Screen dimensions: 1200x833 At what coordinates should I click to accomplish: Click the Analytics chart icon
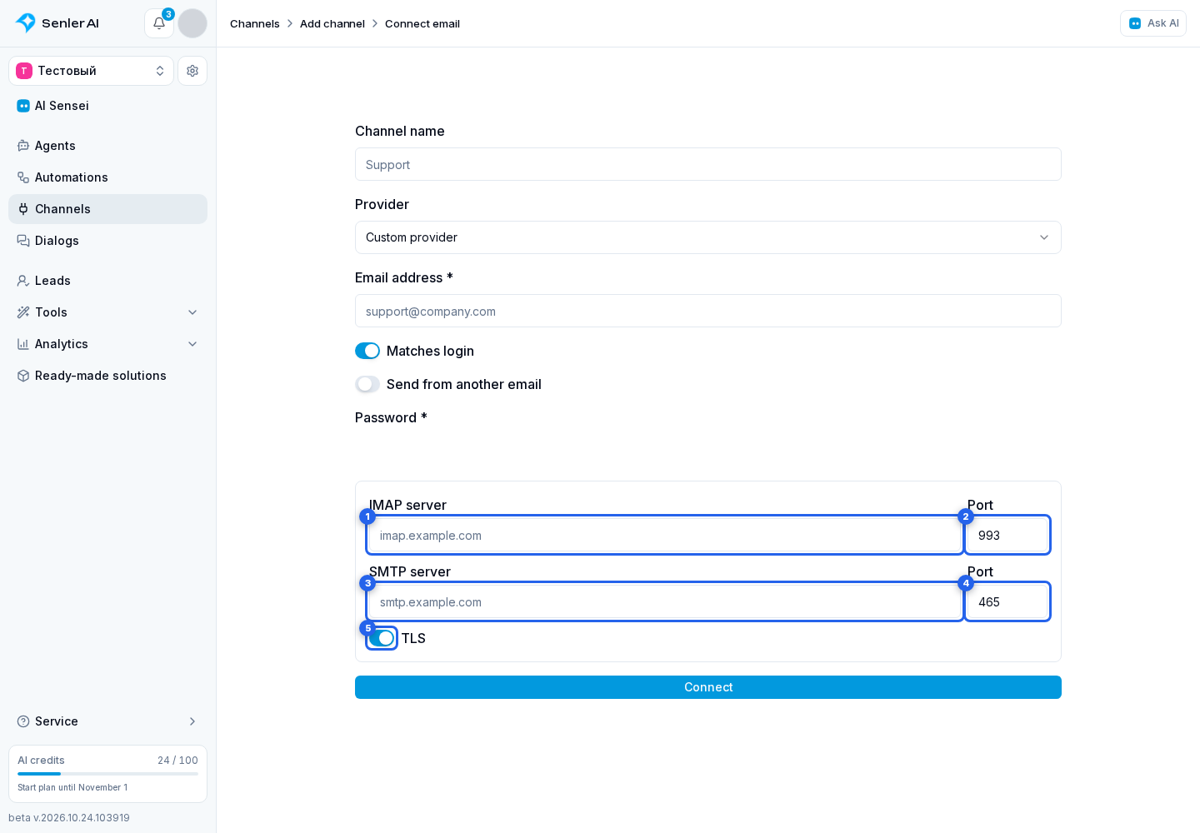tap(23, 344)
